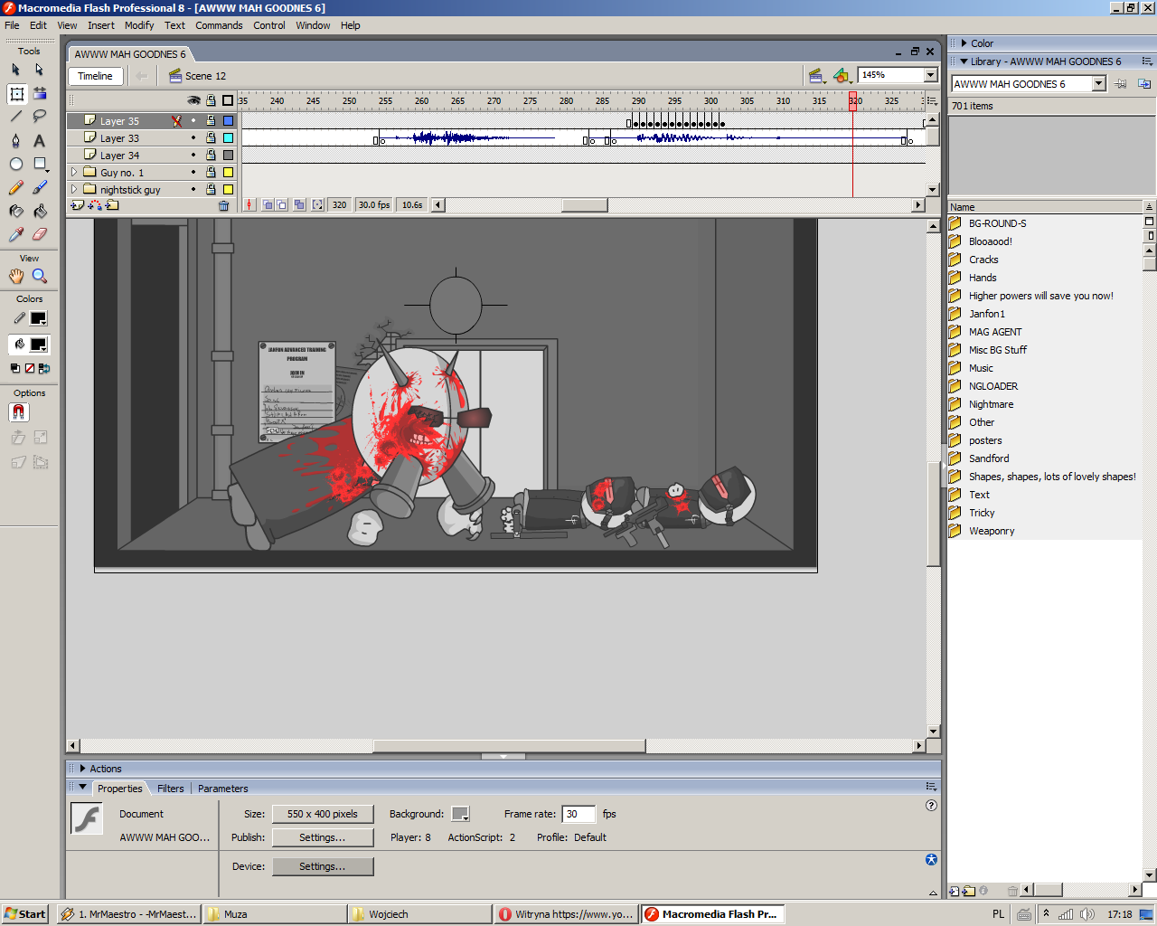This screenshot has width=1157, height=926.
Task: Open the Control menu
Action: click(x=268, y=25)
